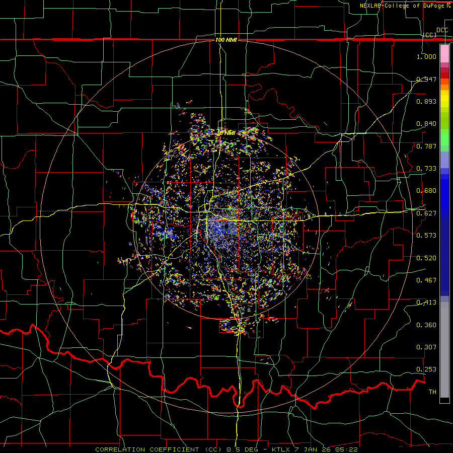Select the 0.467 scale value
The image size is (453, 453).
(426, 280)
